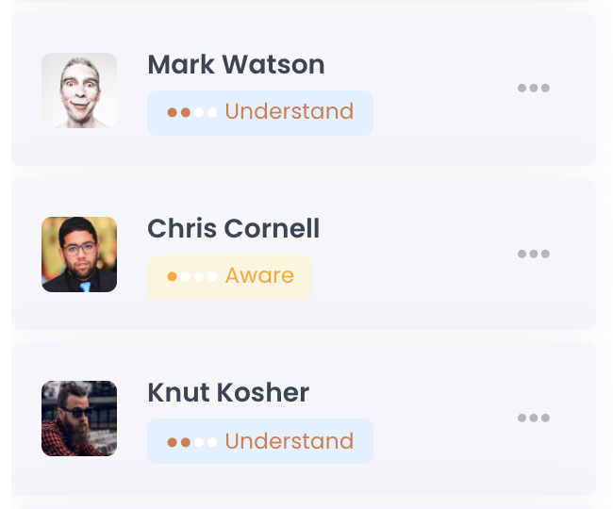
Task: Click the second filled dot in Knut Kosher's badge
Action: click(186, 441)
